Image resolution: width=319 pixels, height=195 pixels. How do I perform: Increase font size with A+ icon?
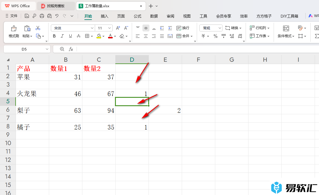tap(118, 28)
